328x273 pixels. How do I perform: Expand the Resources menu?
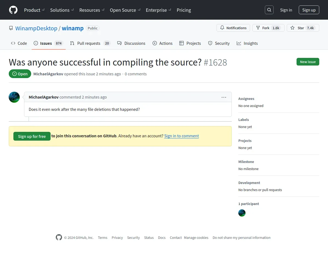coord(92,10)
